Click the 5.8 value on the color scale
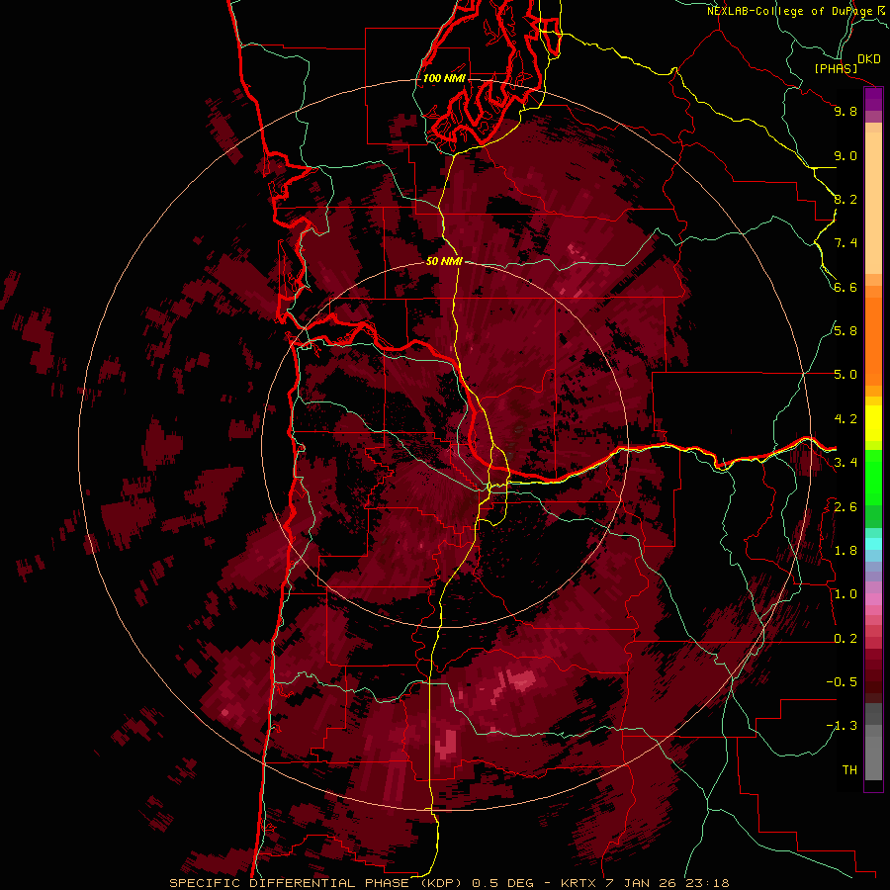Screen dimensions: 890x890 845,331
